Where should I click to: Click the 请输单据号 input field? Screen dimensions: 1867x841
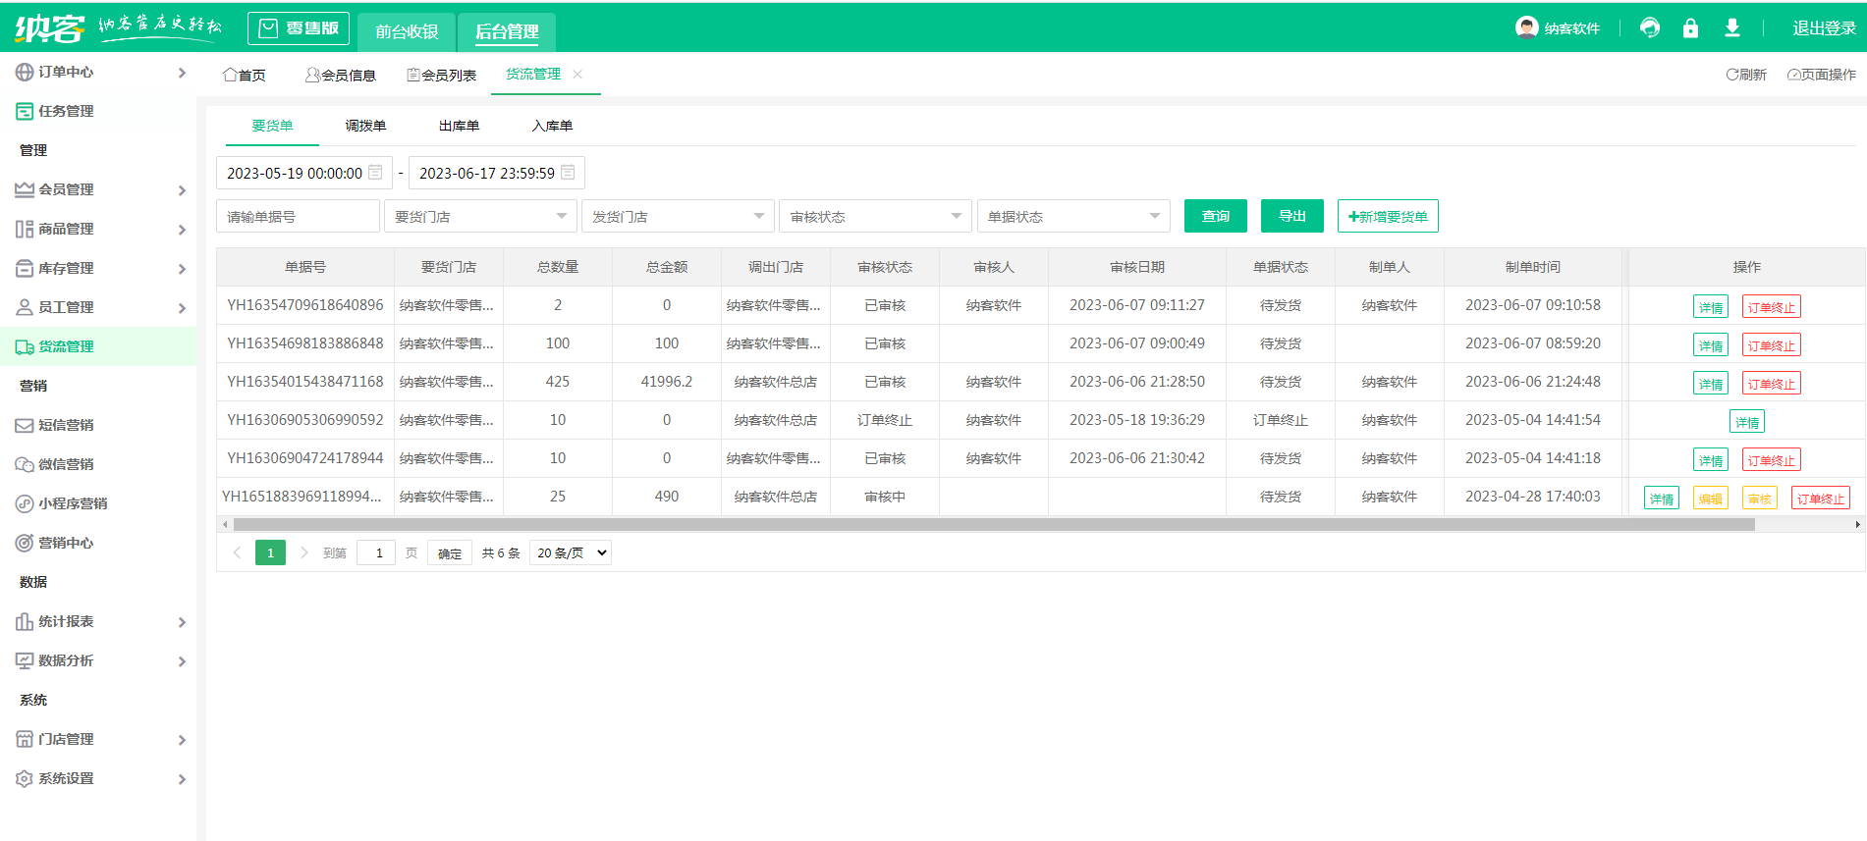298,216
